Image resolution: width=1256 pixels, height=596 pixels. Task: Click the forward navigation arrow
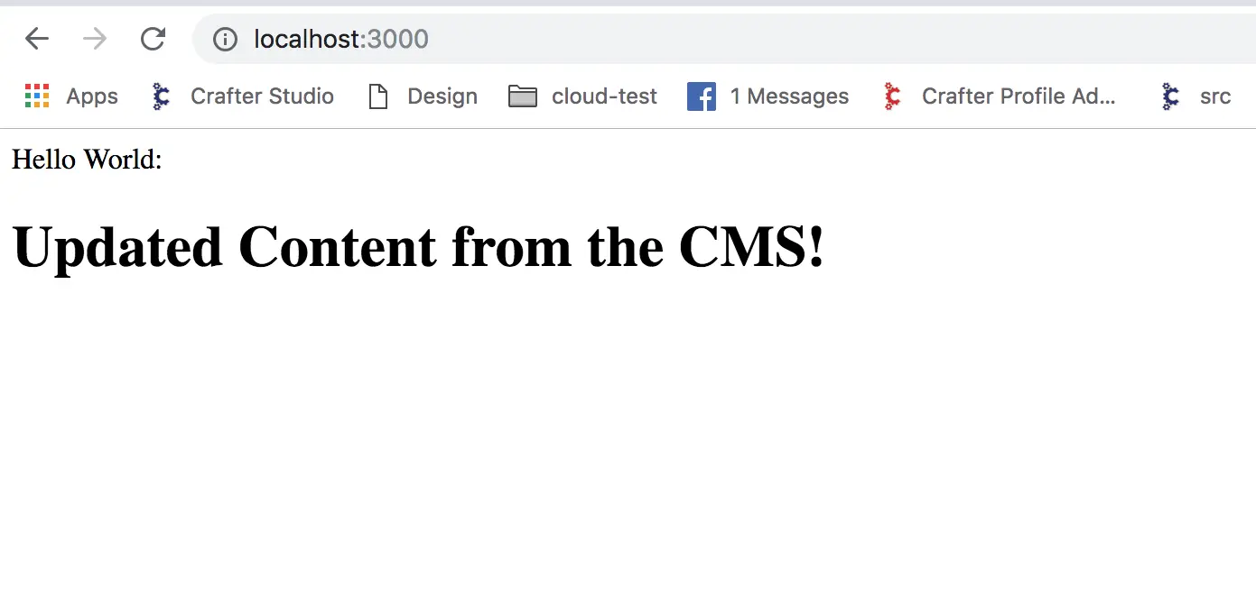(x=95, y=39)
